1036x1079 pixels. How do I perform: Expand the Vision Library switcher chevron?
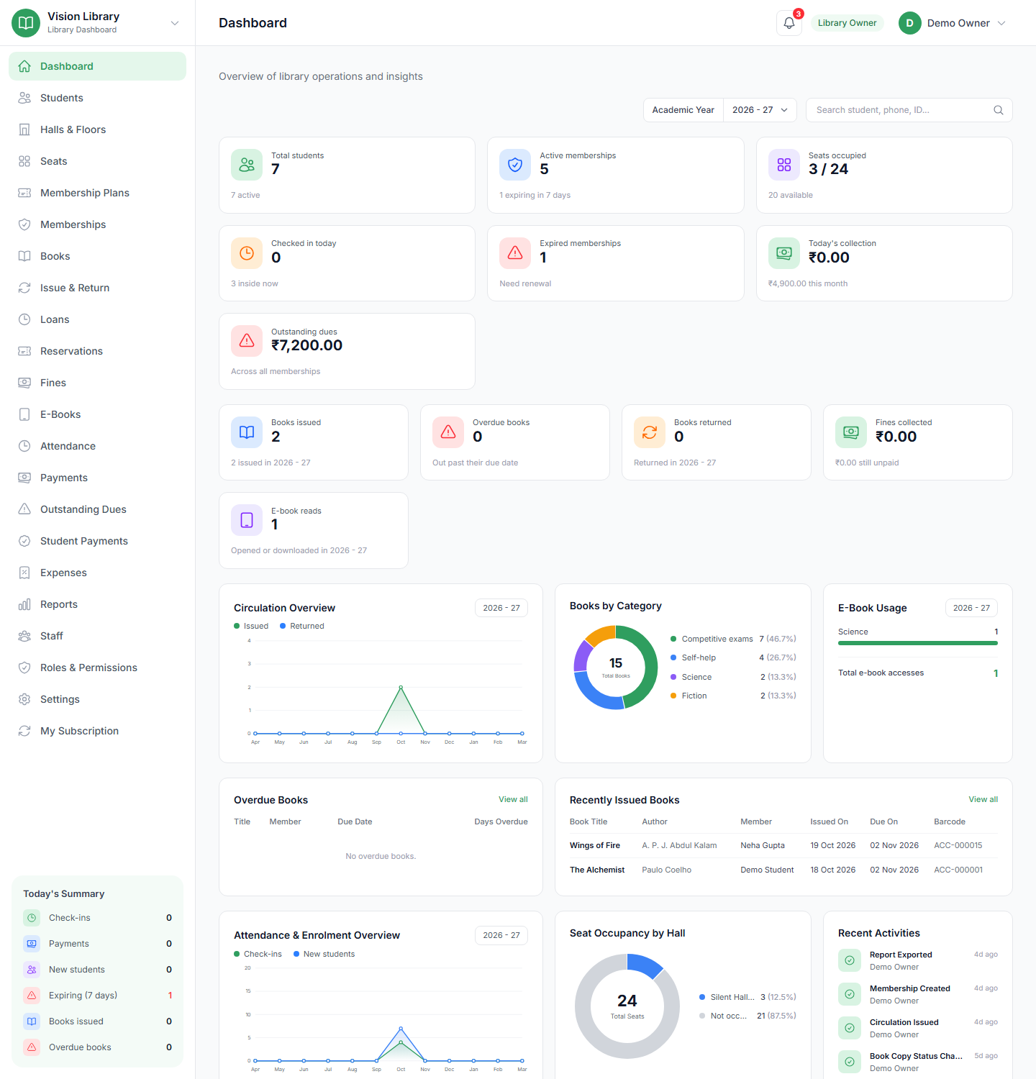coord(175,23)
